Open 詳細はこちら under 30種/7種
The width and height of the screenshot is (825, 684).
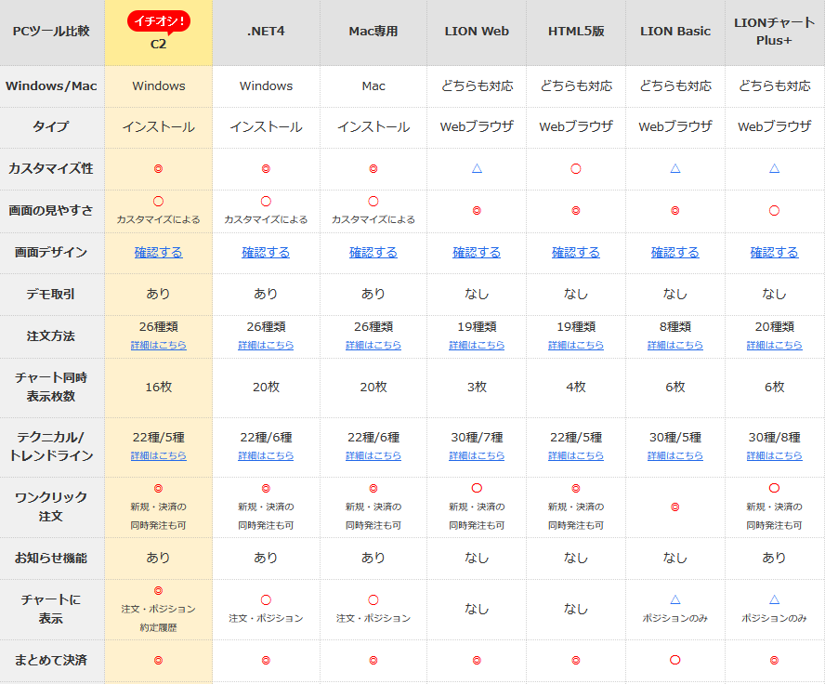tap(477, 455)
